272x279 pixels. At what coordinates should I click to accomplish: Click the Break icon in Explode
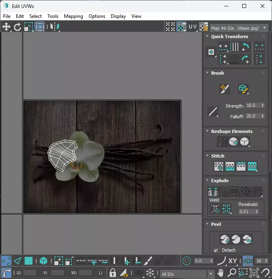point(213,192)
